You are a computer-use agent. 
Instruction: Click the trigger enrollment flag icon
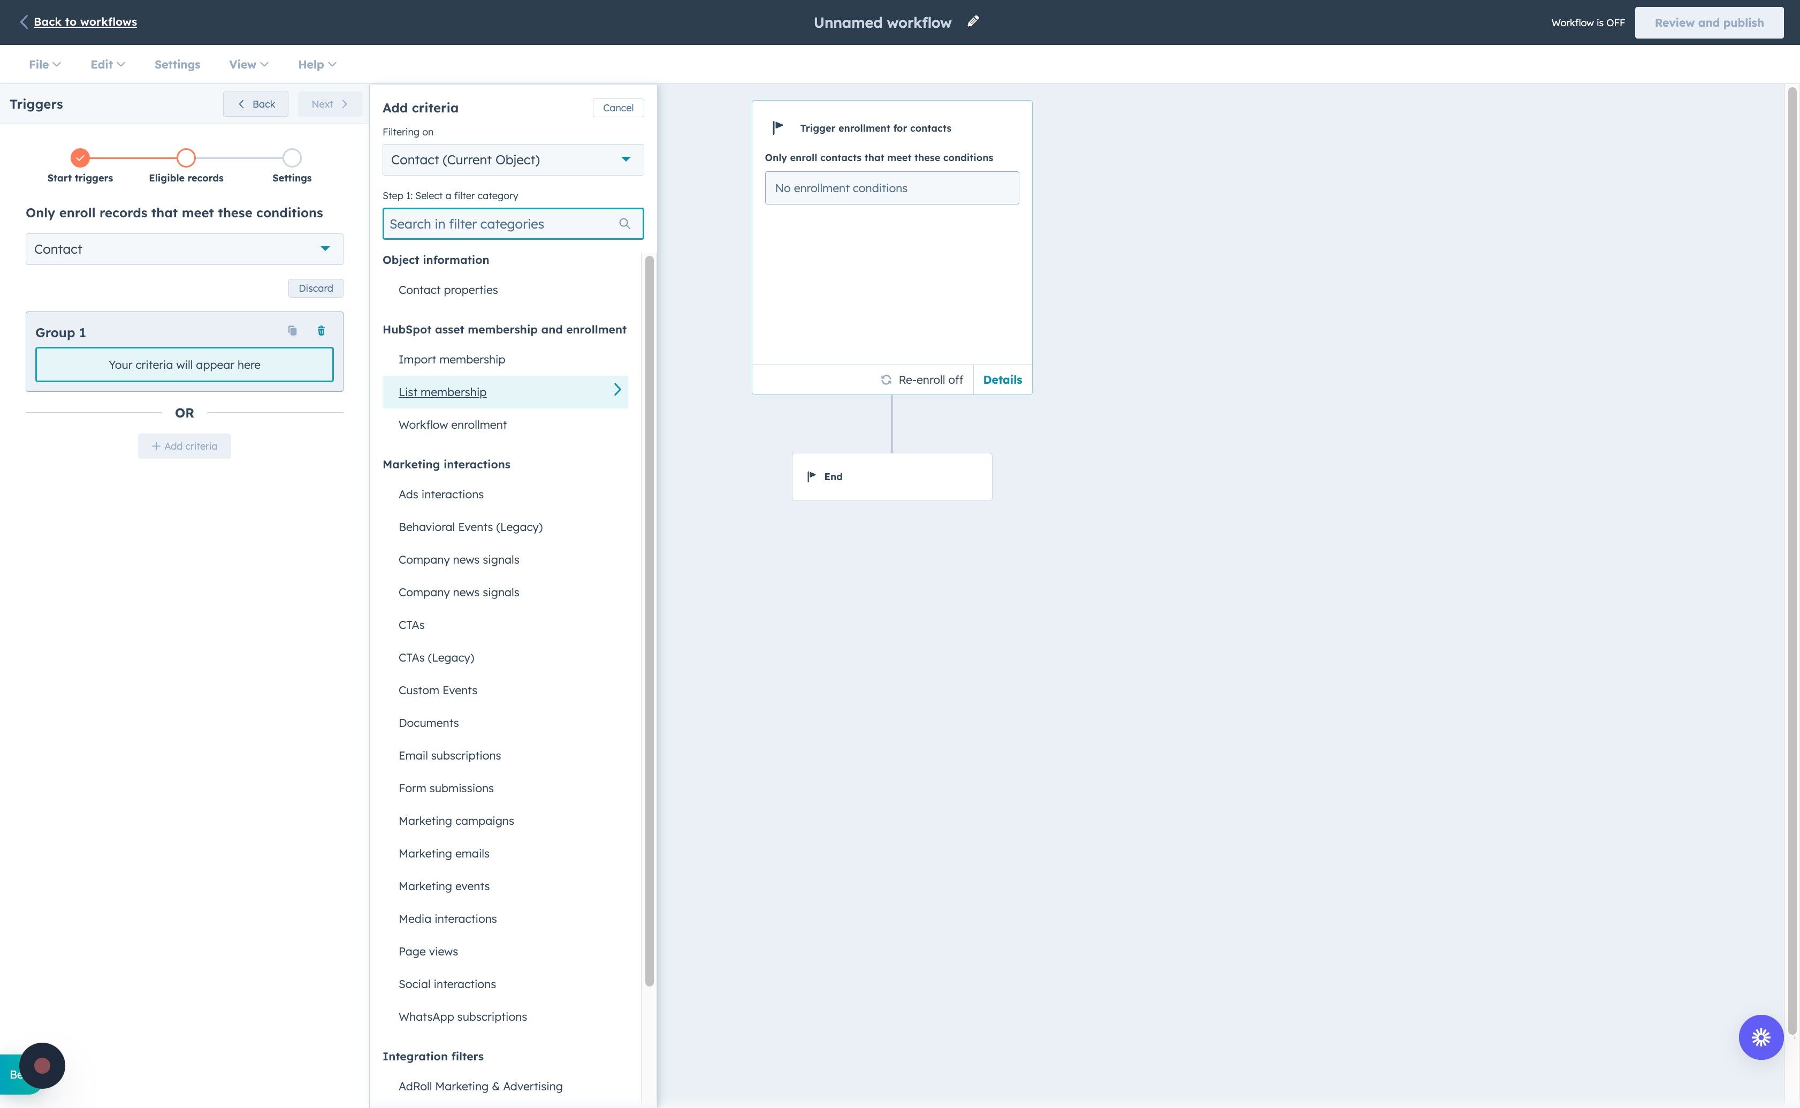pos(778,127)
